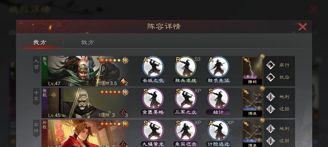Select the 三军之众 skill icon
Screen dimensions: 328x147
186,98
